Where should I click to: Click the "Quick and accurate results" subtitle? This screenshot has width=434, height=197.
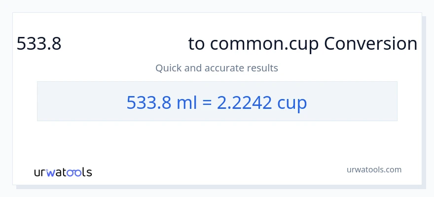click(x=217, y=68)
